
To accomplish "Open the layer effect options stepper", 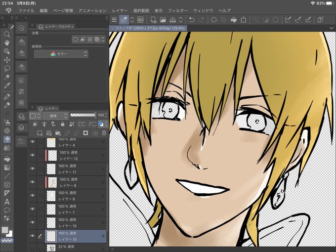I will 103,40.
